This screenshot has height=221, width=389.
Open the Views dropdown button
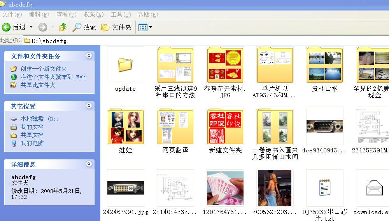click(x=145, y=27)
